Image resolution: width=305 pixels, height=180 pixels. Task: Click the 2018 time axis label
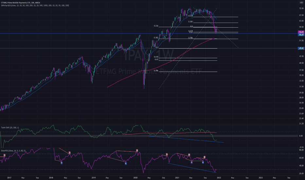click(51, 178)
